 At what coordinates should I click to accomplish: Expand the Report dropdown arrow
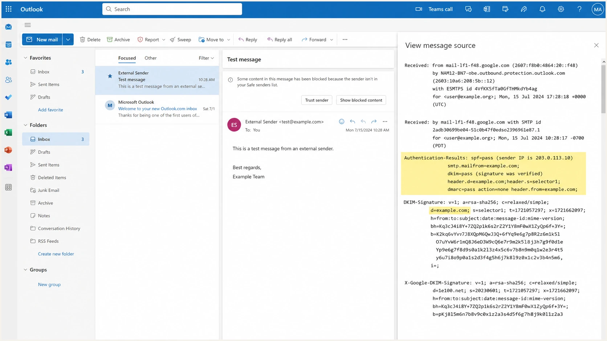pyautogui.click(x=164, y=40)
